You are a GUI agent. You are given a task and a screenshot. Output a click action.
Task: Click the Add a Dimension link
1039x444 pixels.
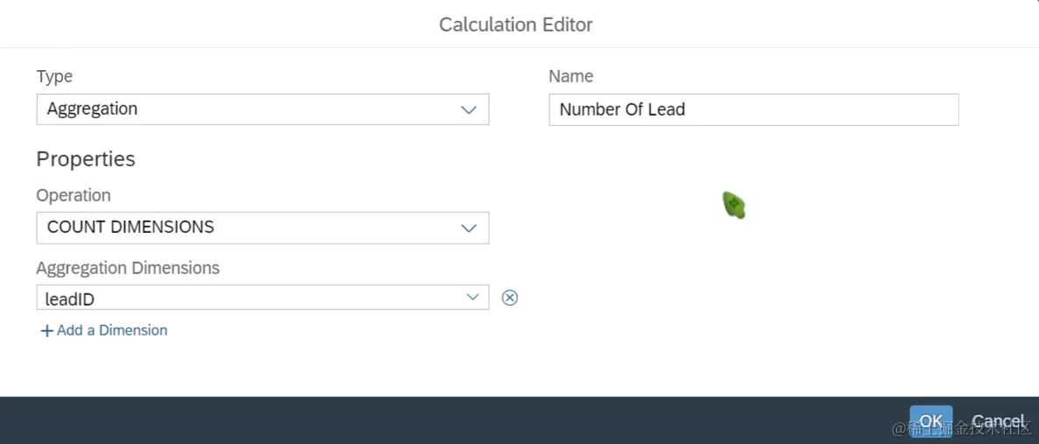112,330
